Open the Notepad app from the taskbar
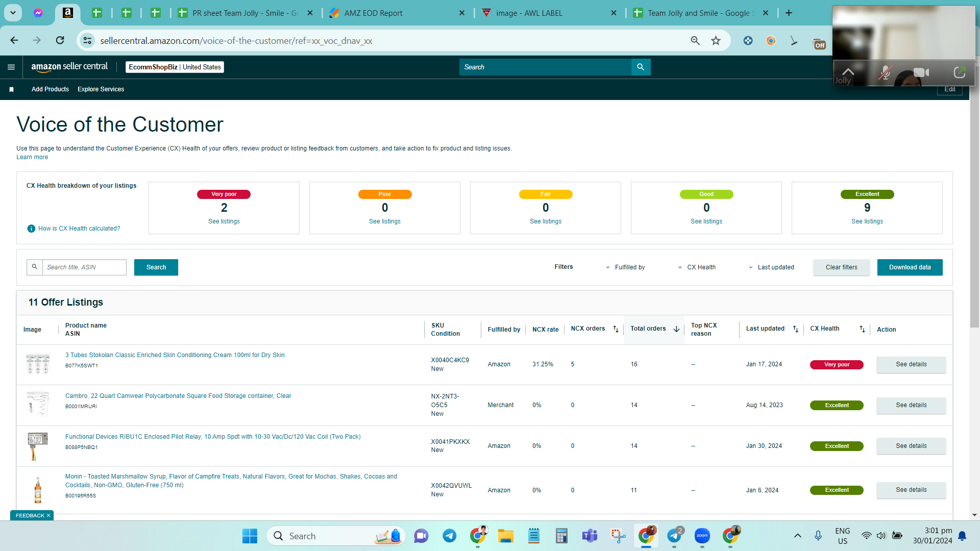Image resolution: width=980 pixels, height=551 pixels. click(x=533, y=536)
